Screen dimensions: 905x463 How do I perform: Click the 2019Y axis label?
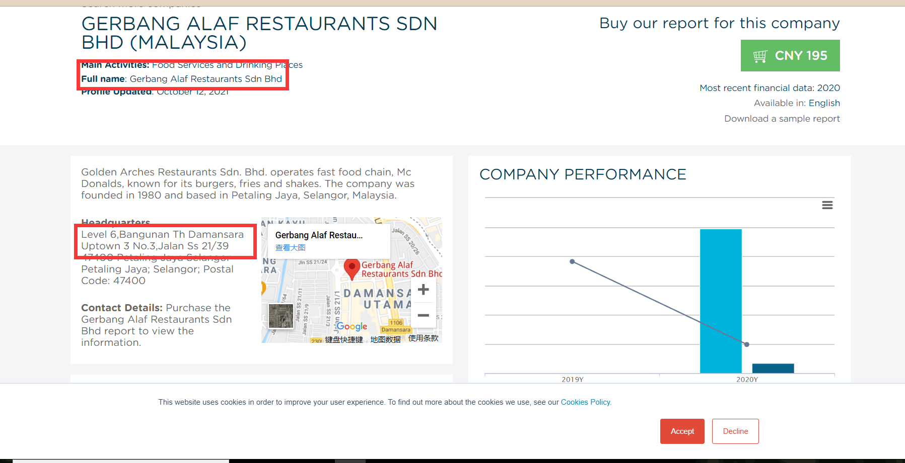pyautogui.click(x=573, y=380)
